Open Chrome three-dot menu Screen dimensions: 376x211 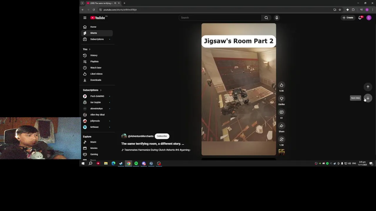[372, 10]
